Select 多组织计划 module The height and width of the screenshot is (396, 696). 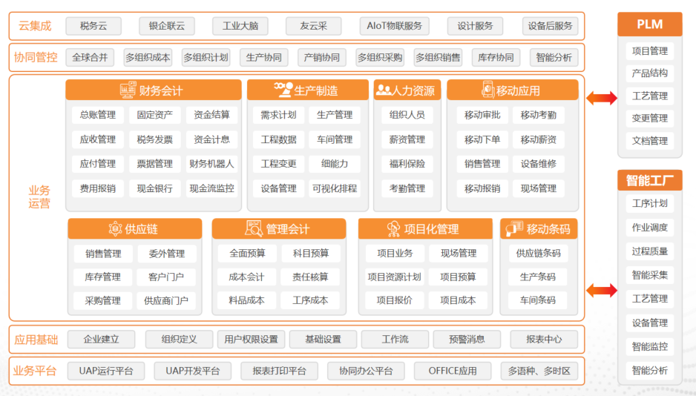click(206, 58)
